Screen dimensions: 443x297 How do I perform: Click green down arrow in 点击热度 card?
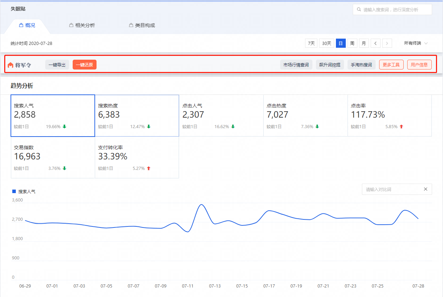317,126
